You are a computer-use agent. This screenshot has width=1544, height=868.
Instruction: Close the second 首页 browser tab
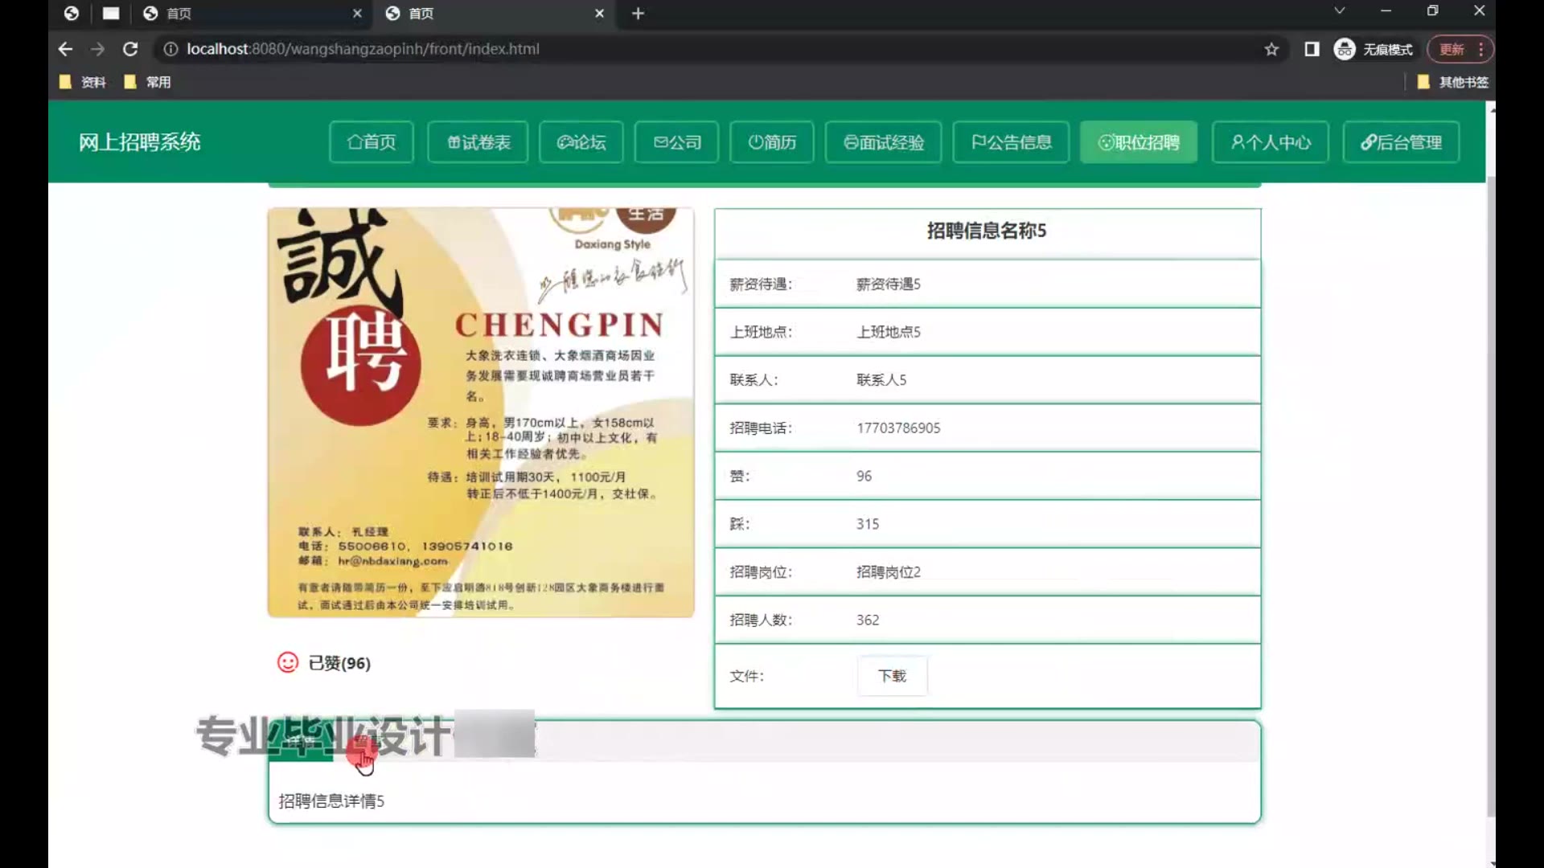[x=599, y=14]
